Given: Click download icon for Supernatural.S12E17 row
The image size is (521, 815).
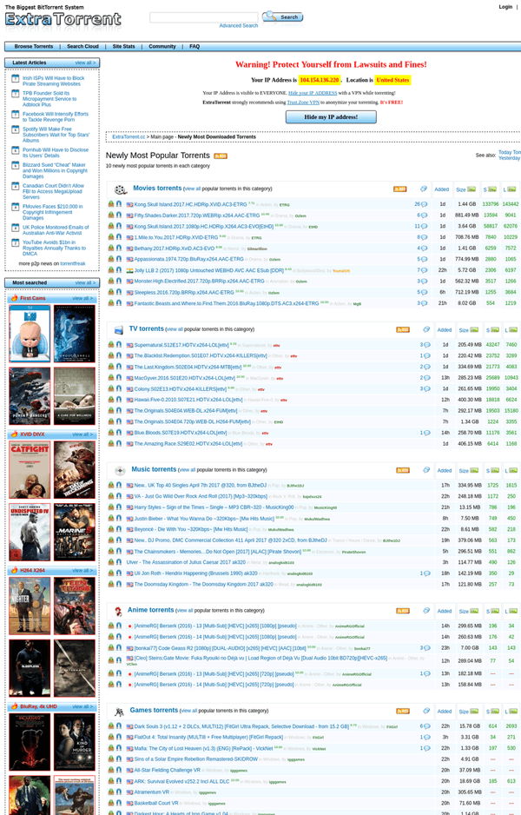Looking at the screenshot, I should point(111,345).
